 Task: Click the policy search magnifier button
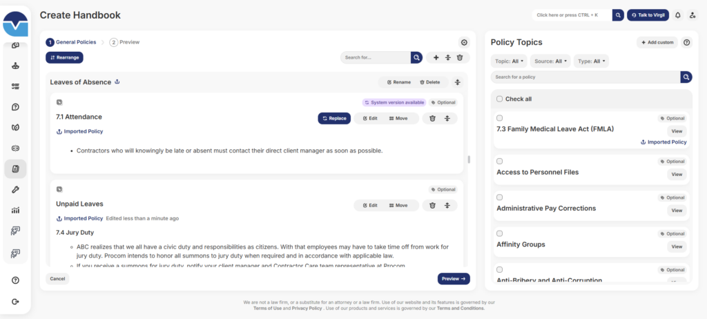(686, 77)
